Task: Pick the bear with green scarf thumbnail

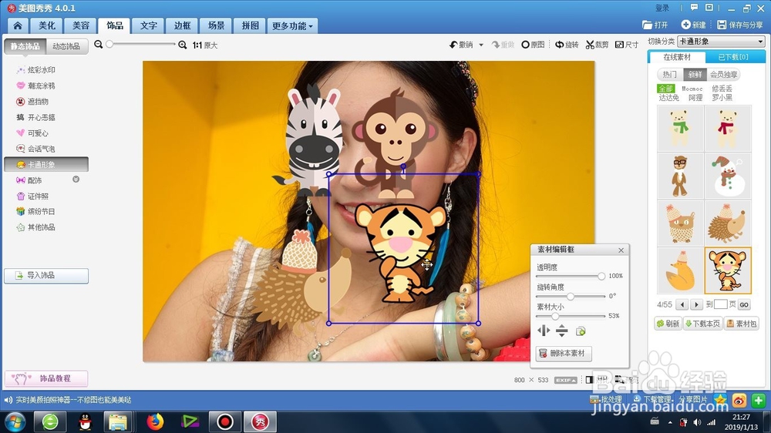Action: (x=681, y=128)
